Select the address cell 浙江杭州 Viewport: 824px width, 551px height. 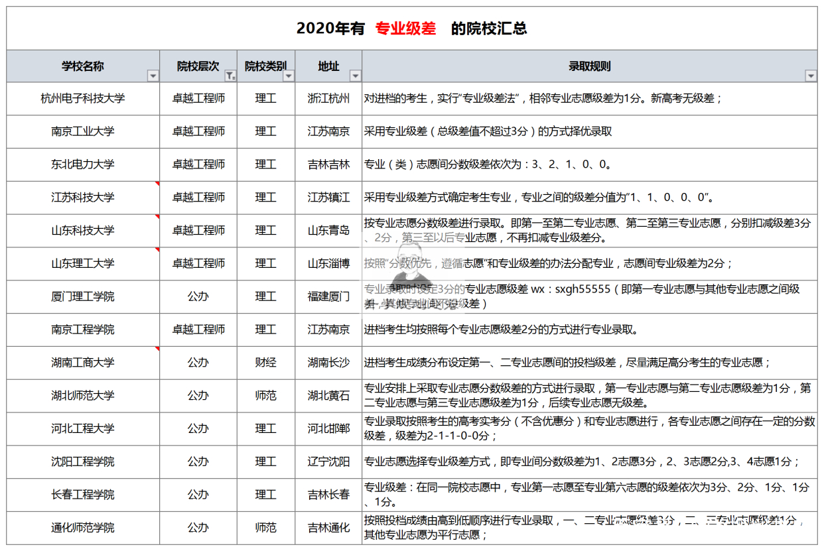click(328, 99)
